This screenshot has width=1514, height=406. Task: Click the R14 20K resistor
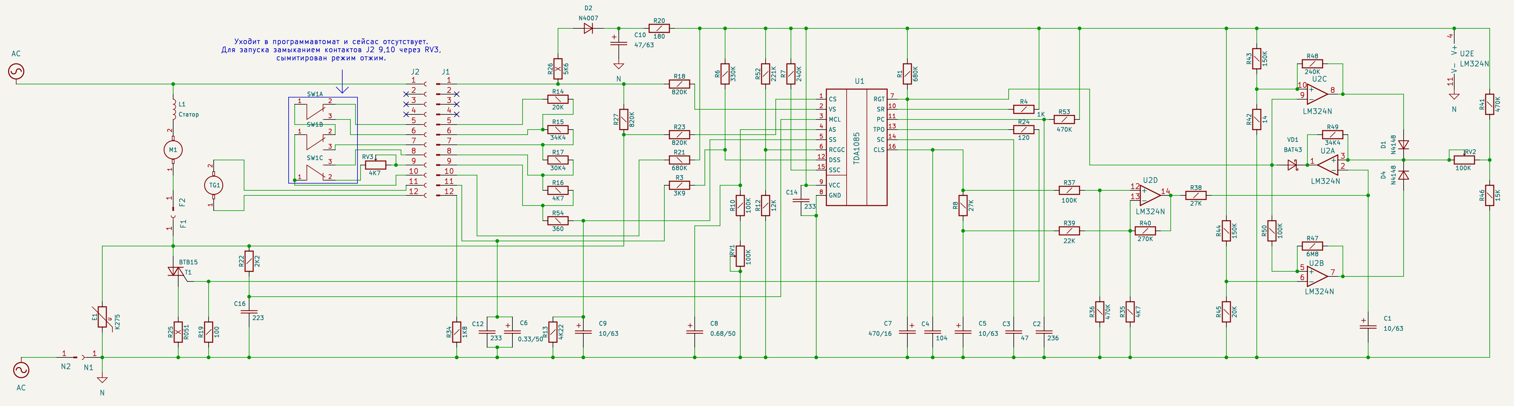coord(558,99)
